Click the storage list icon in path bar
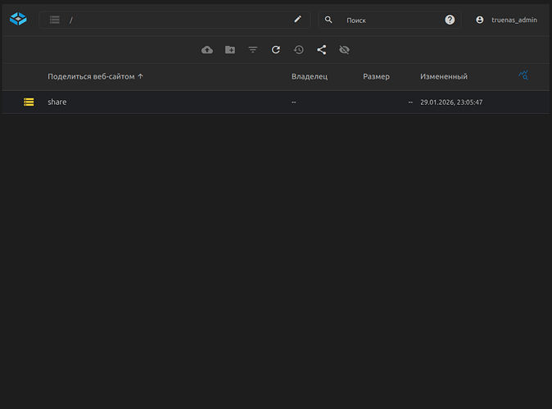The width and height of the screenshot is (552, 409). (x=54, y=20)
